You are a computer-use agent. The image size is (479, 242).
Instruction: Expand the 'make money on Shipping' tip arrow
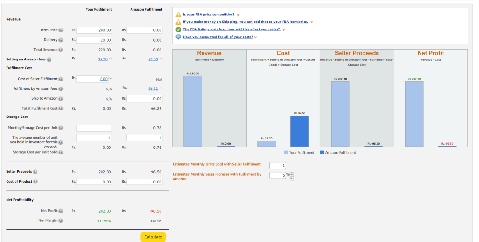312,22
